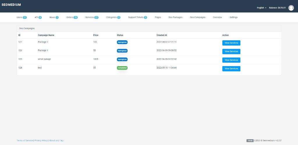The height and width of the screenshot is (145, 298).
Task: Select the Created At column header
Action: point(162,35)
